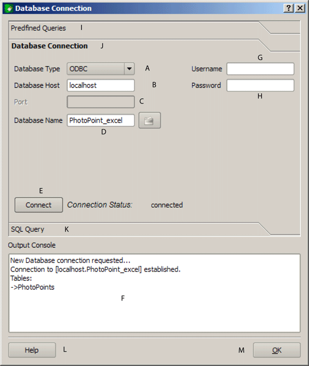Confirm the dialog with OK

coord(277,350)
